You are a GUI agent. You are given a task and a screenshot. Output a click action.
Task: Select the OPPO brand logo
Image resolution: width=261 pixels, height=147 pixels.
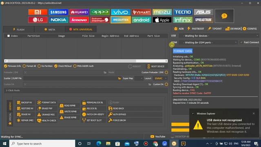point(100,12)
